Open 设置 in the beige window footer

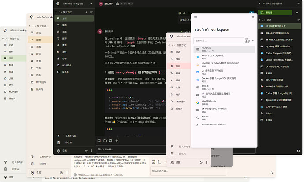point(36,172)
